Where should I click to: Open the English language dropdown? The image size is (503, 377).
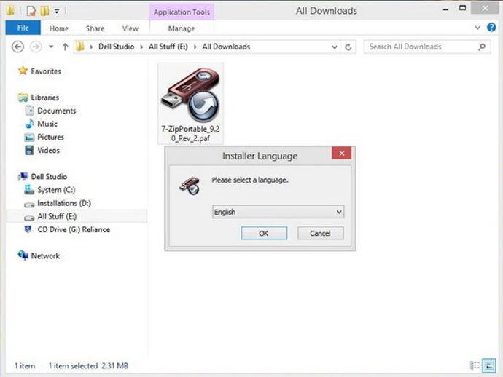click(278, 212)
